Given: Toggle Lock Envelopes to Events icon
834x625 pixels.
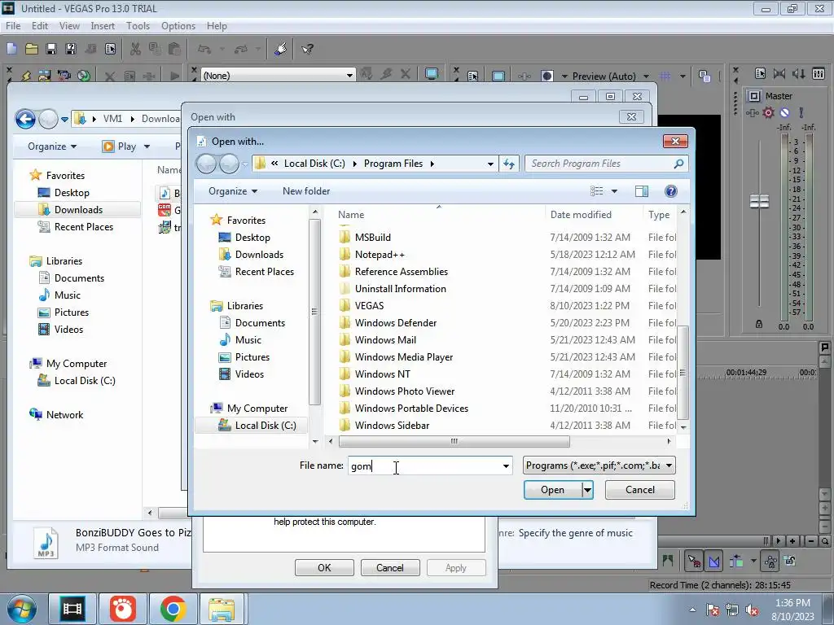Looking at the screenshot, I should (x=770, y=561).
